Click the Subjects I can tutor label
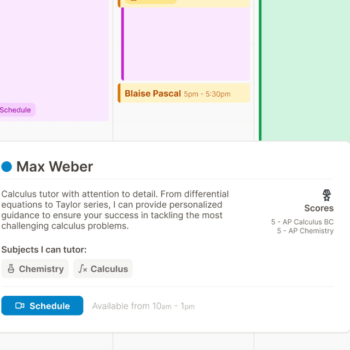 pyautogui.click(x=44, y=249)
